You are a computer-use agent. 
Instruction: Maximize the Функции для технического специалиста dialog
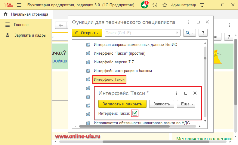pyautogui.click(x=198, y=22)
